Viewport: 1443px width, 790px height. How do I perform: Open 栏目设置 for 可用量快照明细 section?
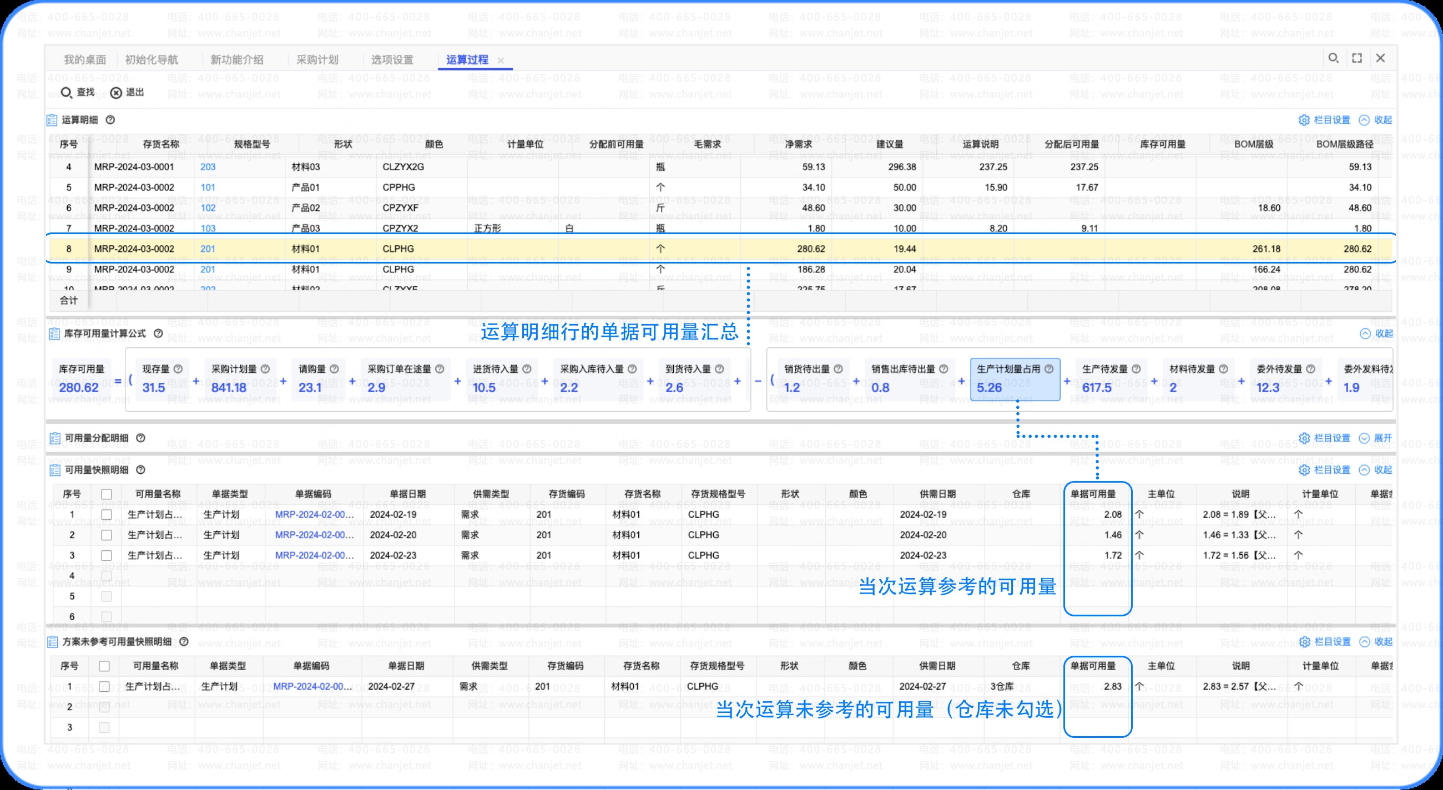click(1325, 470)
